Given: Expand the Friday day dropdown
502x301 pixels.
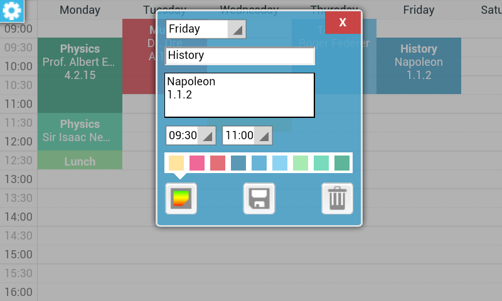Looking at the screenshot, I should (x=206, y=29).
